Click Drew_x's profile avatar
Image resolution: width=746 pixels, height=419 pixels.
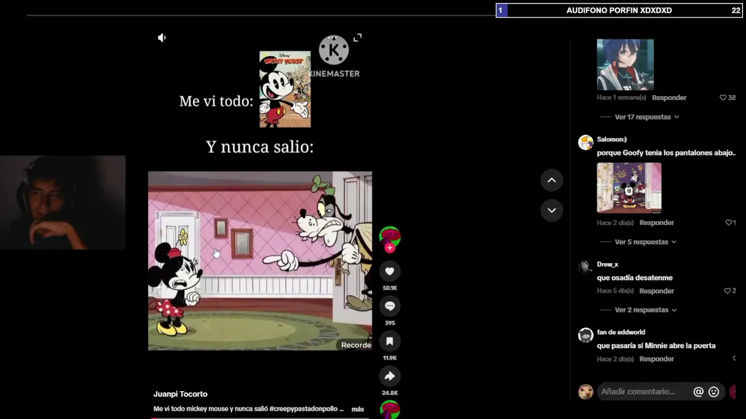pos(586,267)
